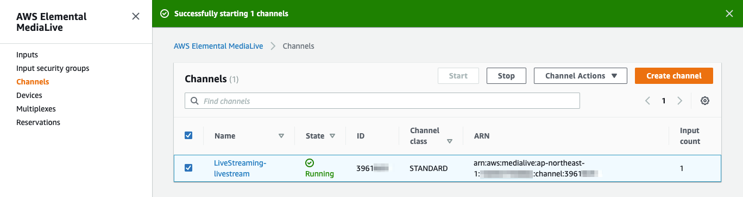Toggle the select-all channels checkbox

pos(188,135)
